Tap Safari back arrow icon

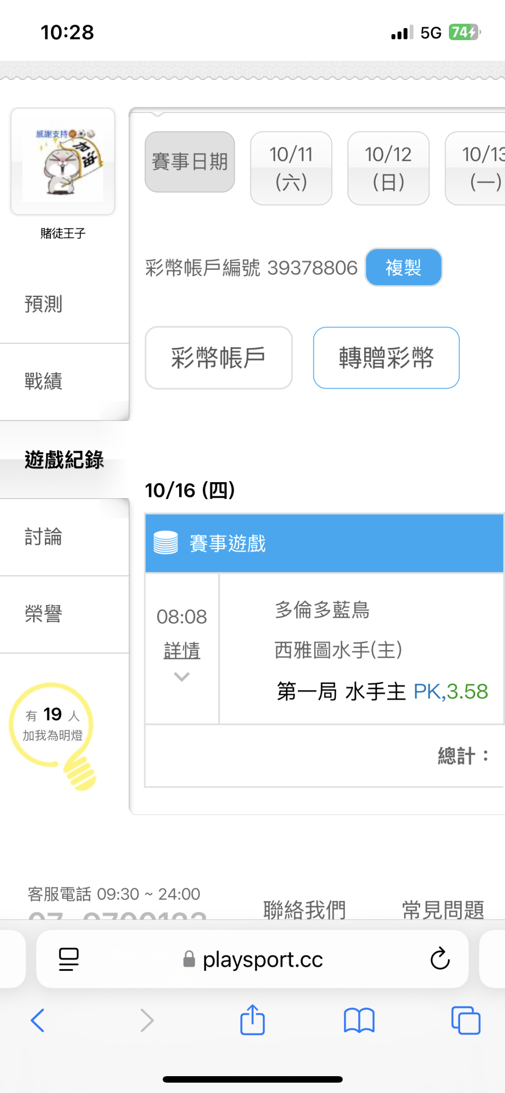point(37,1020)
